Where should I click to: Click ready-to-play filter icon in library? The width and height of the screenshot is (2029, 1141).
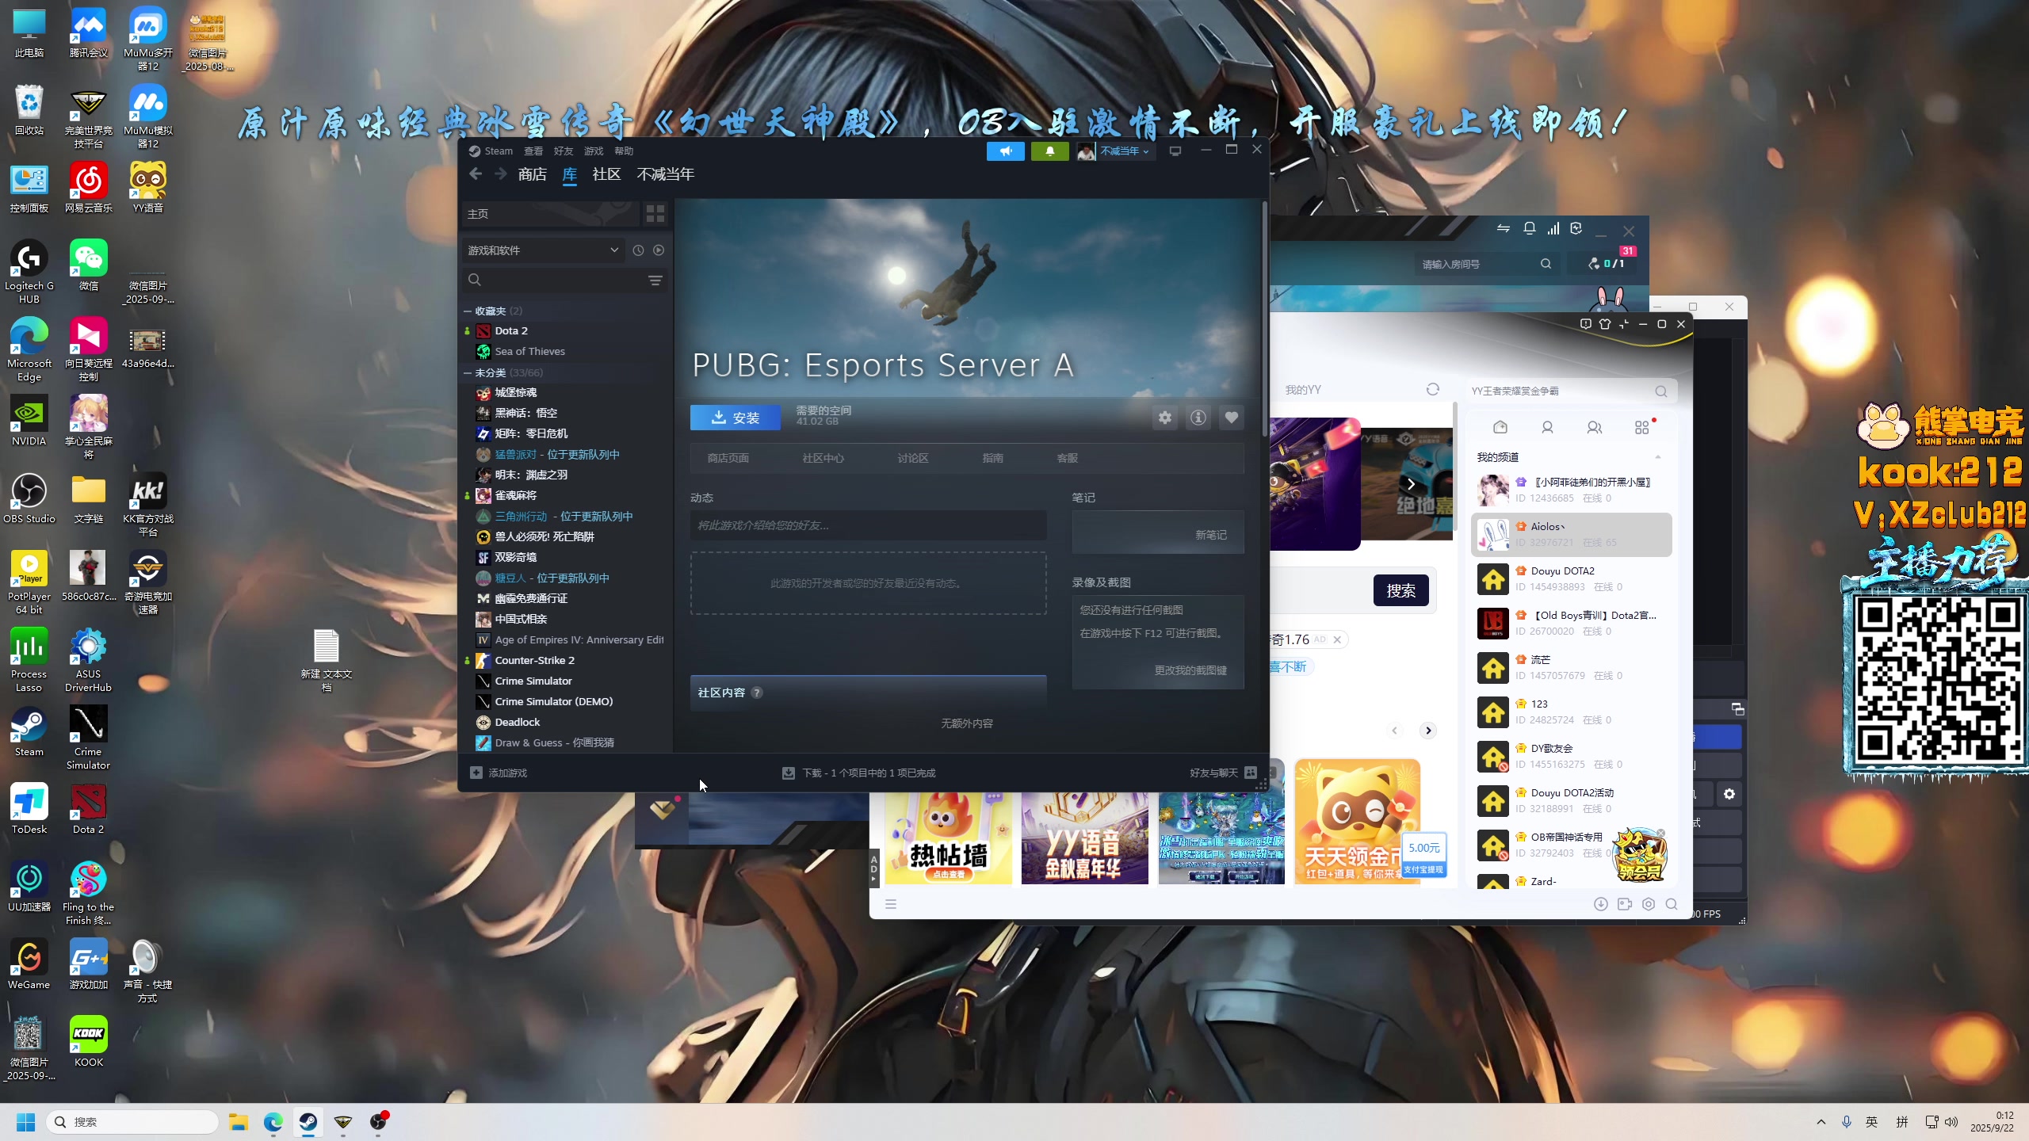tap(659, 250)
